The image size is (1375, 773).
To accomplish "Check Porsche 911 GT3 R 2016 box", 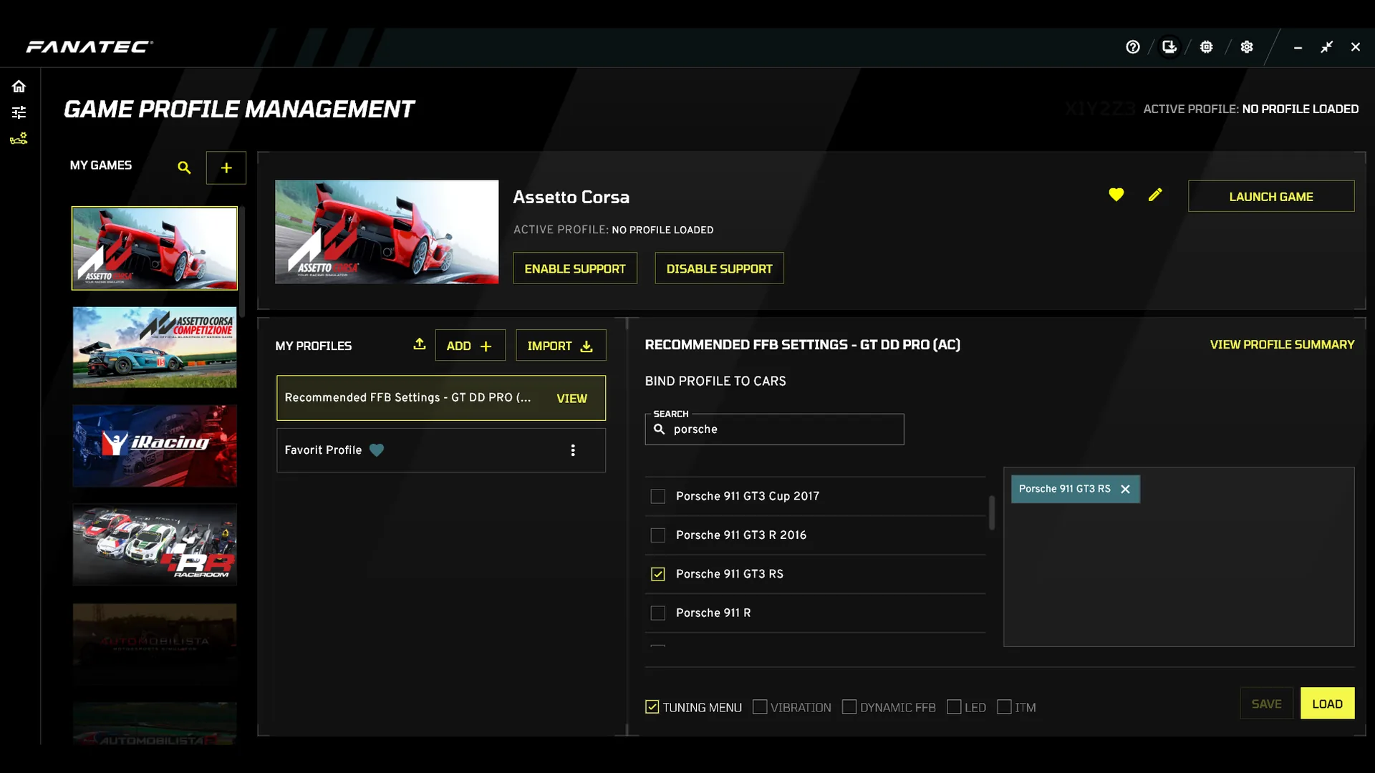I will [657, 535].
